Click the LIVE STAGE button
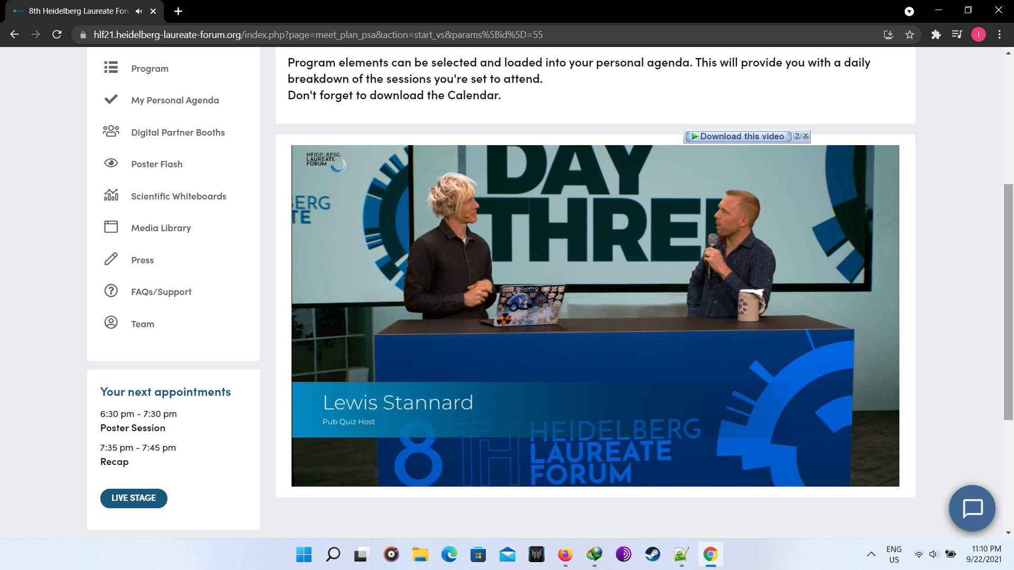1014x570 pixels. tap(134, 498)
